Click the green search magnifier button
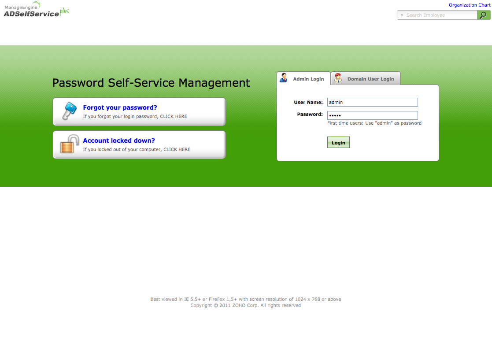Screen dimensions: 492x355 (484, 15)
